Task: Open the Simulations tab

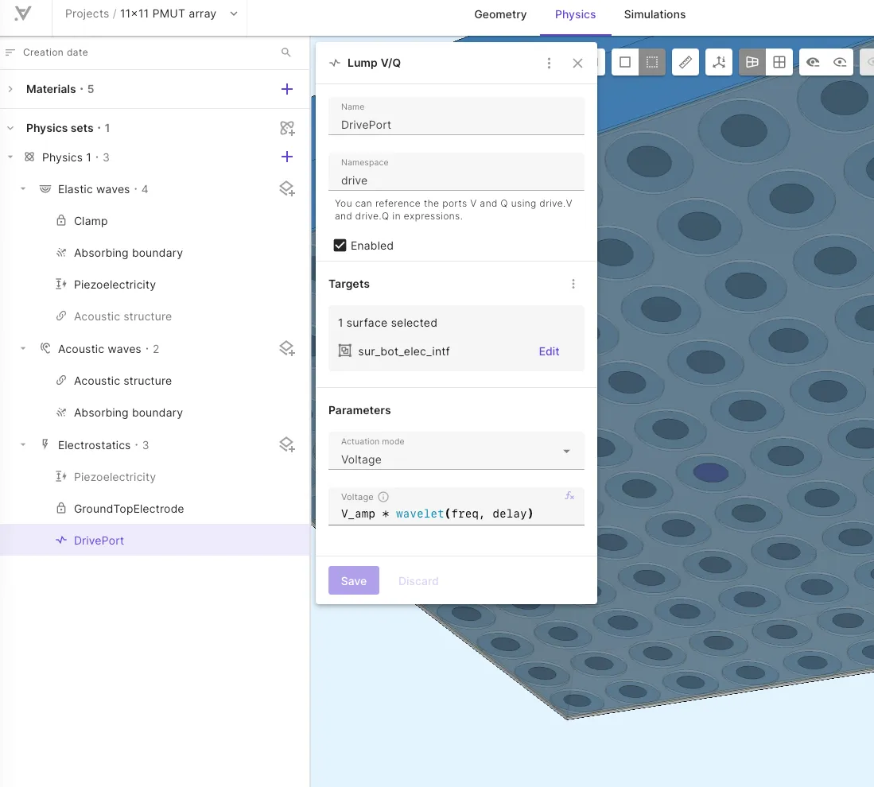Action: pyautogui.click(x=655, y=14)
